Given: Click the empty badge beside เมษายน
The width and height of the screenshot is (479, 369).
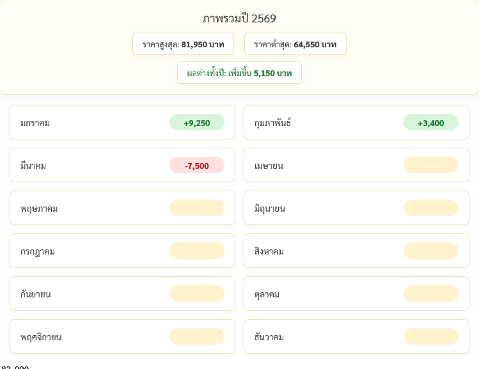Looking at the screenshot, I should (x=430, y=165).
